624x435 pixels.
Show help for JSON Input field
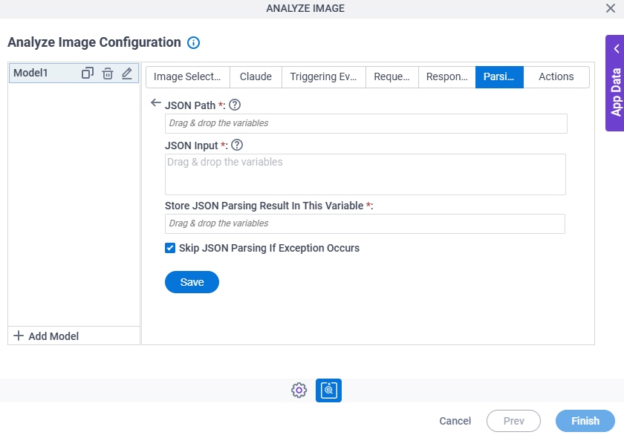pyautogui.click(x=237, y=145)
